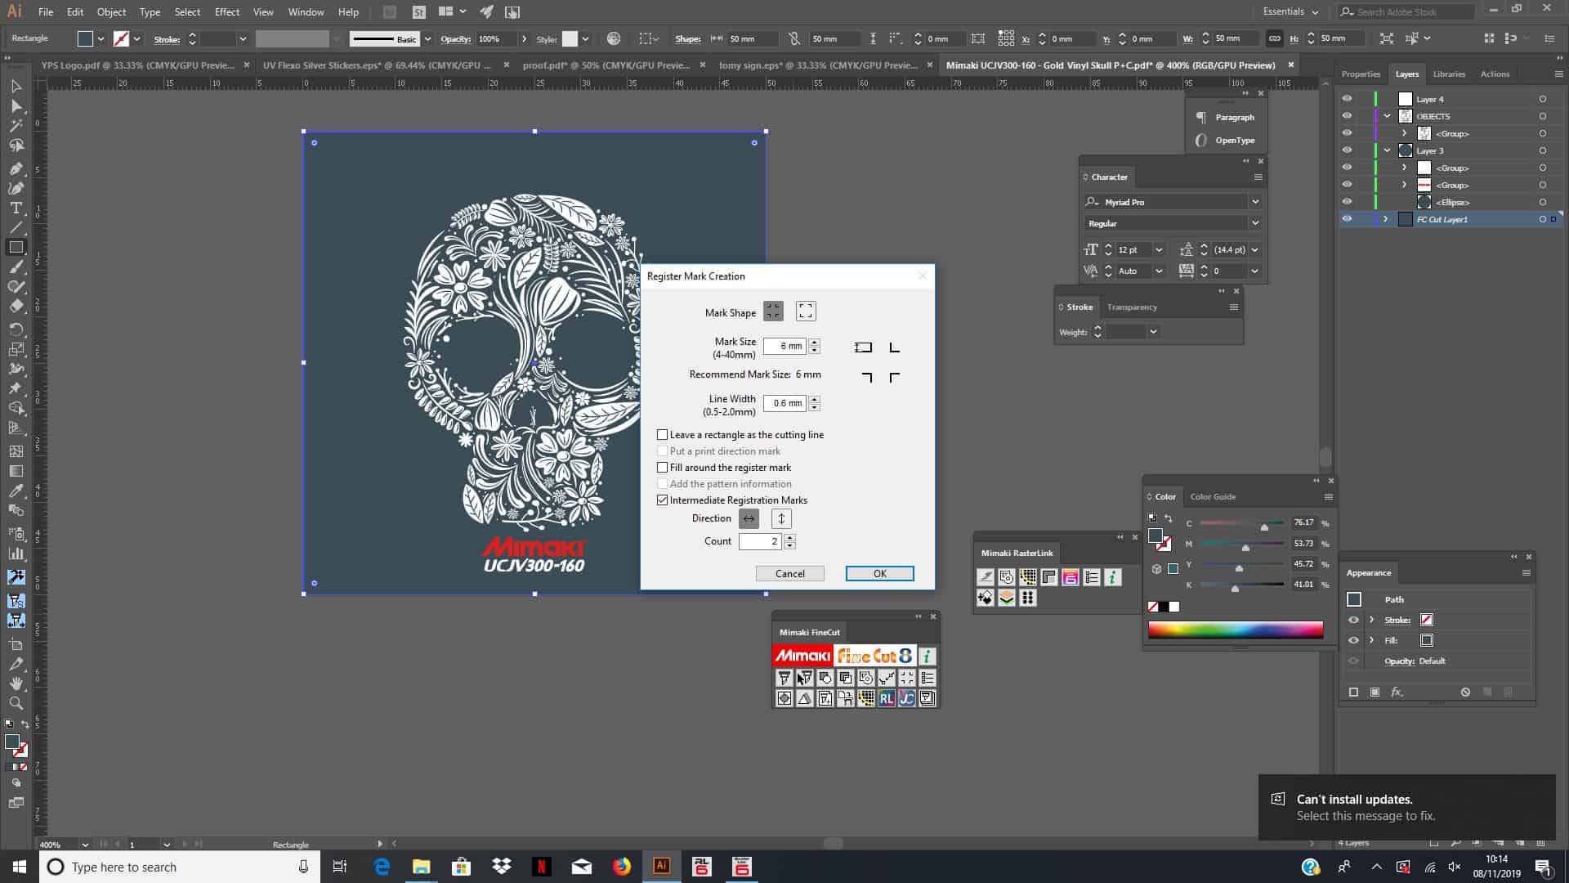
Task: Enable Leave a rectangle as cutting line
Action: (x=662, y=434)
